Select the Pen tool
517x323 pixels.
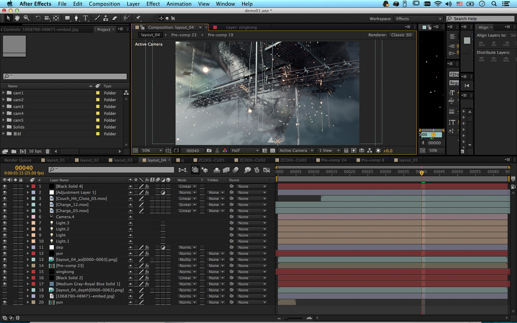click(77, 18)
